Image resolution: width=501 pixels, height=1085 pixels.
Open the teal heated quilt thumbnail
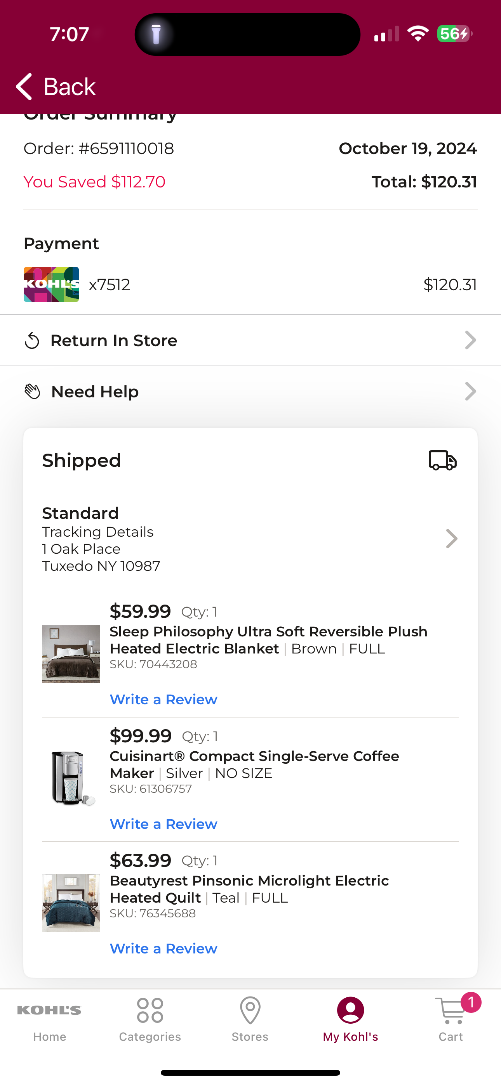pos(71,903)
